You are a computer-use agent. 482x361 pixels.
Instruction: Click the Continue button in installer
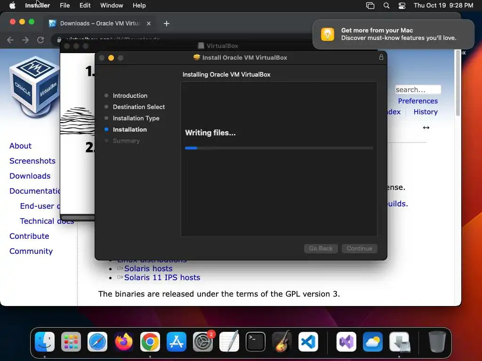(x=359, y=248)
